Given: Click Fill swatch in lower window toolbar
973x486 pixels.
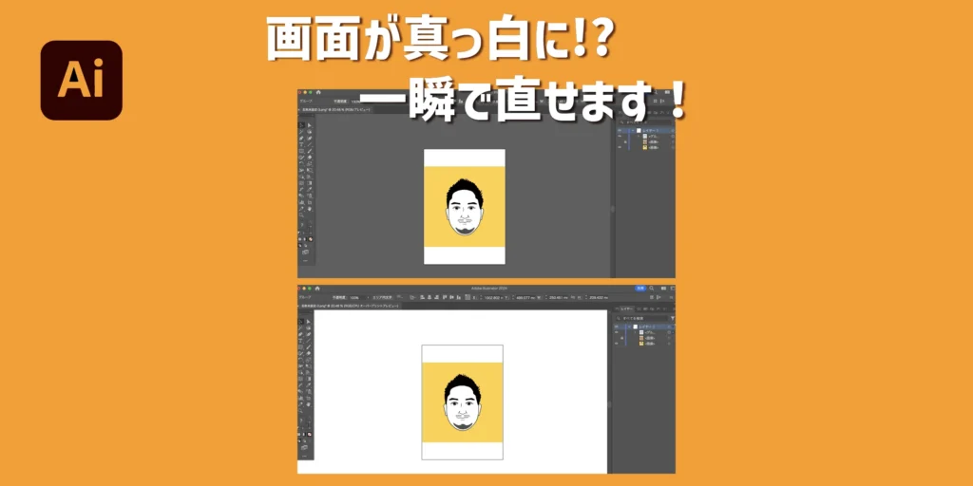Looking at the screenshot, I should point(301,421).
